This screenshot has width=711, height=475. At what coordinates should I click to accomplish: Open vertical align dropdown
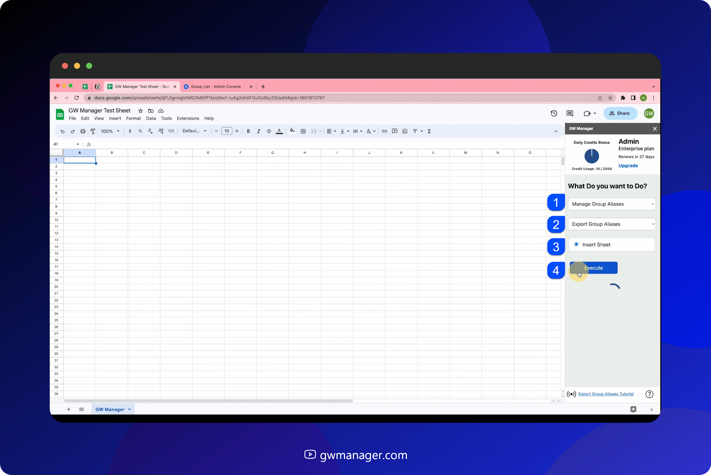(x=344, y=131)
